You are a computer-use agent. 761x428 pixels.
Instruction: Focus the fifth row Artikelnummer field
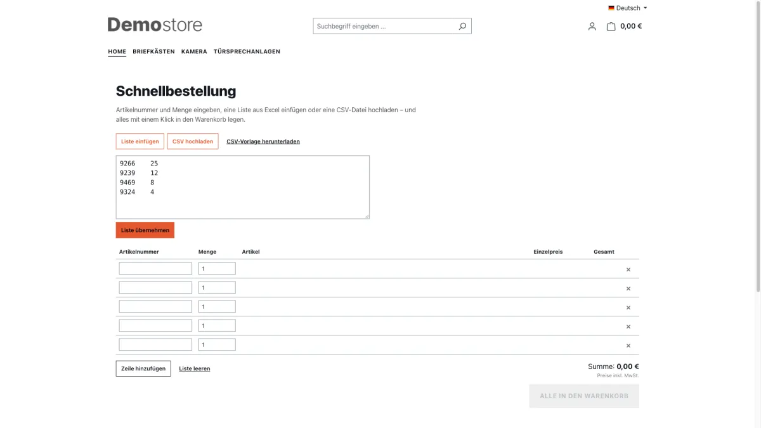click(155, 345)
